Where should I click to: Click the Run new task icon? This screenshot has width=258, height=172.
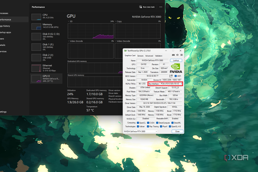(x=140, y=7)
